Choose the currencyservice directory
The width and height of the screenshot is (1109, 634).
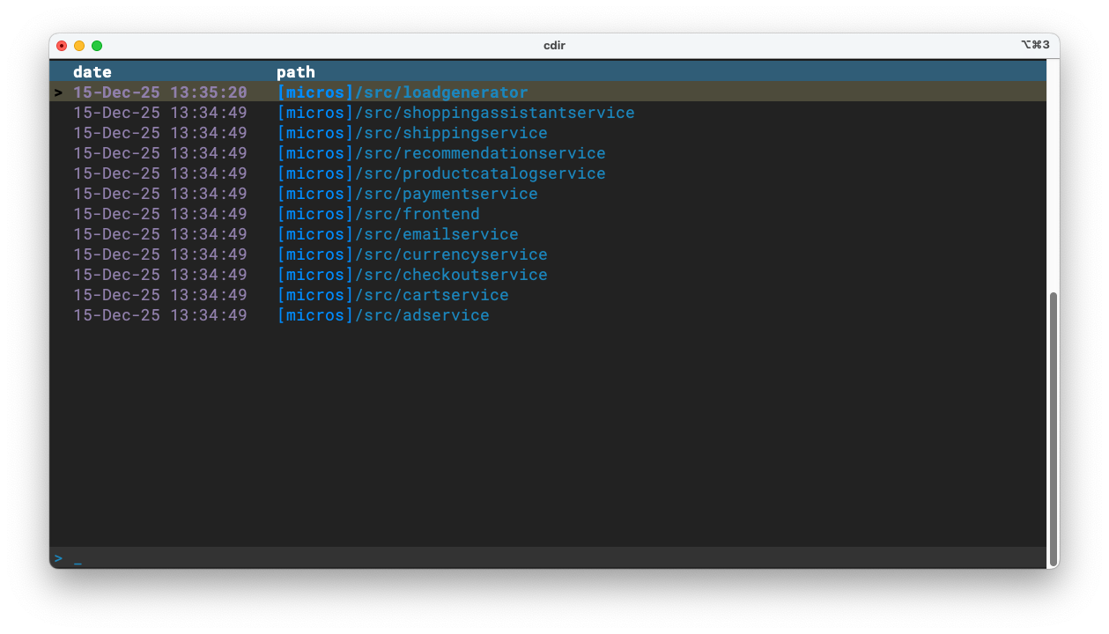(x=412, y=254)
